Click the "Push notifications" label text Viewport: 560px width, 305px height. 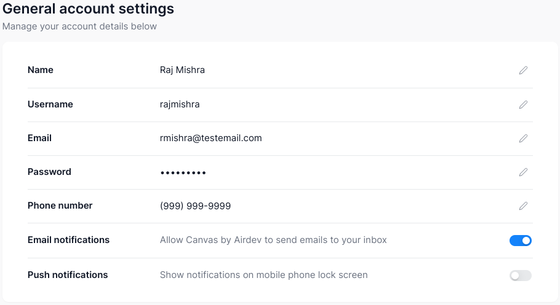pos(68,275)
